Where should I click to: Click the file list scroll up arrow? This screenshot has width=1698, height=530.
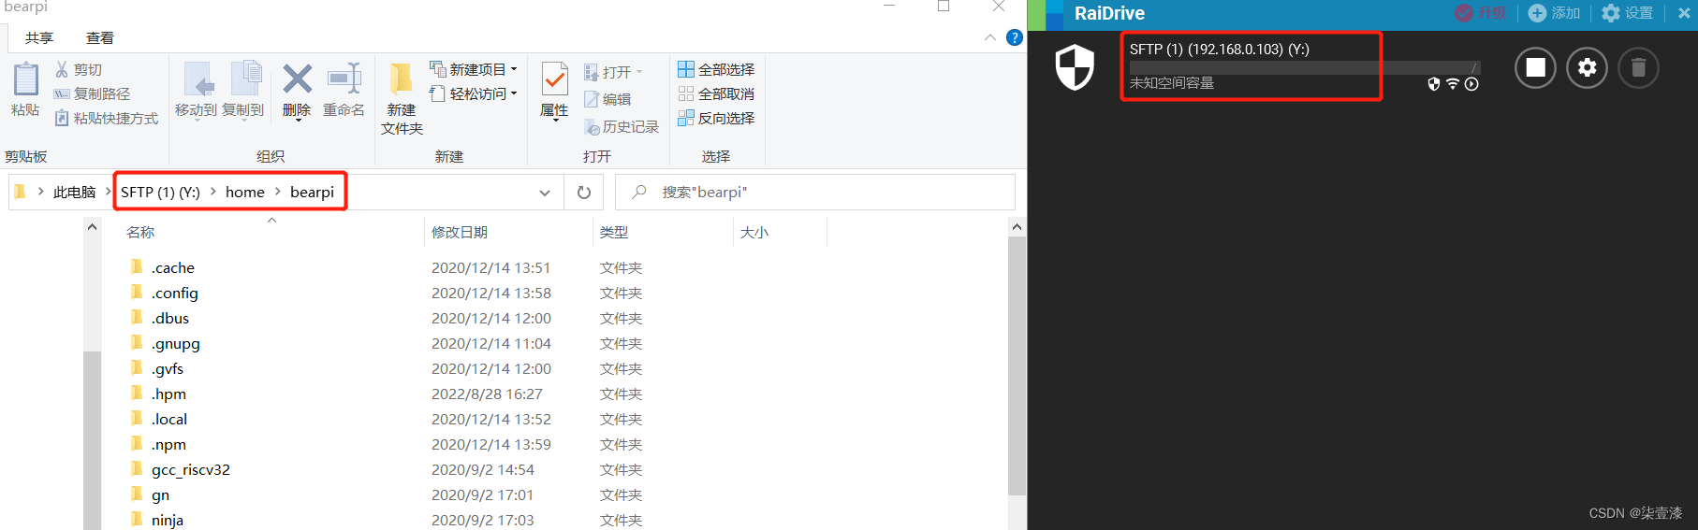1017,227
